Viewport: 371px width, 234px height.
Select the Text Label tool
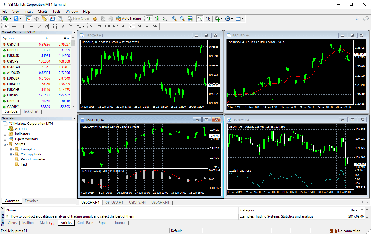pyautogui.click(x=71, y=26)
